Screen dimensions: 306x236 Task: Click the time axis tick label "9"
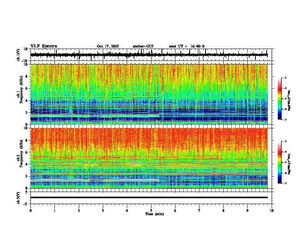click(x=247, y=211)
